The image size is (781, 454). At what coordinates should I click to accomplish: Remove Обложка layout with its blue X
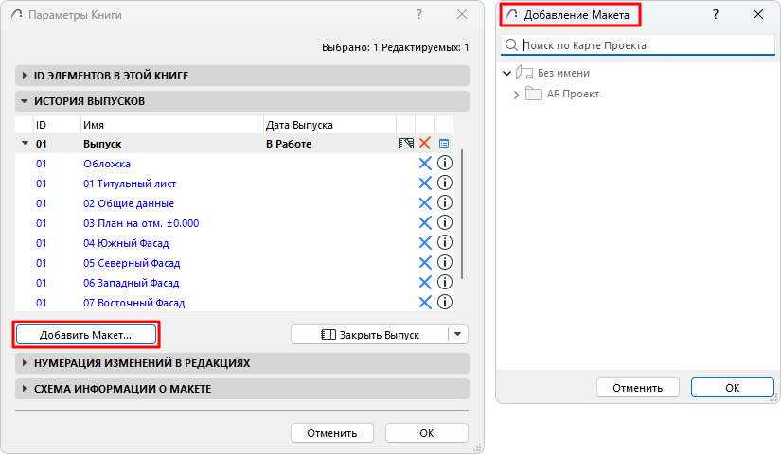[425, 164]
